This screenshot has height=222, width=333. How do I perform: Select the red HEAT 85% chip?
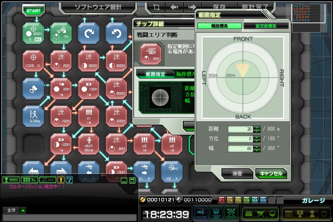89,144
